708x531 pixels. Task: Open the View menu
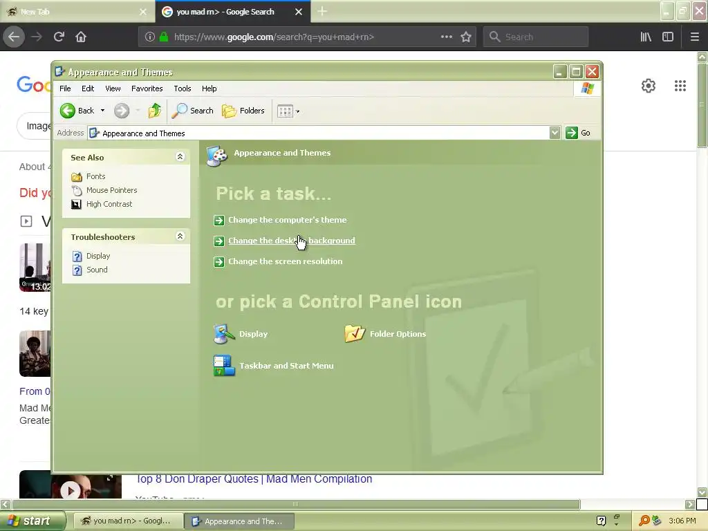113,88
